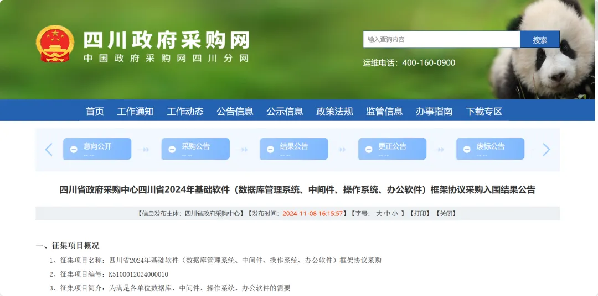
Task: Open the 监管信息 nav item
Action: point(384,111)
